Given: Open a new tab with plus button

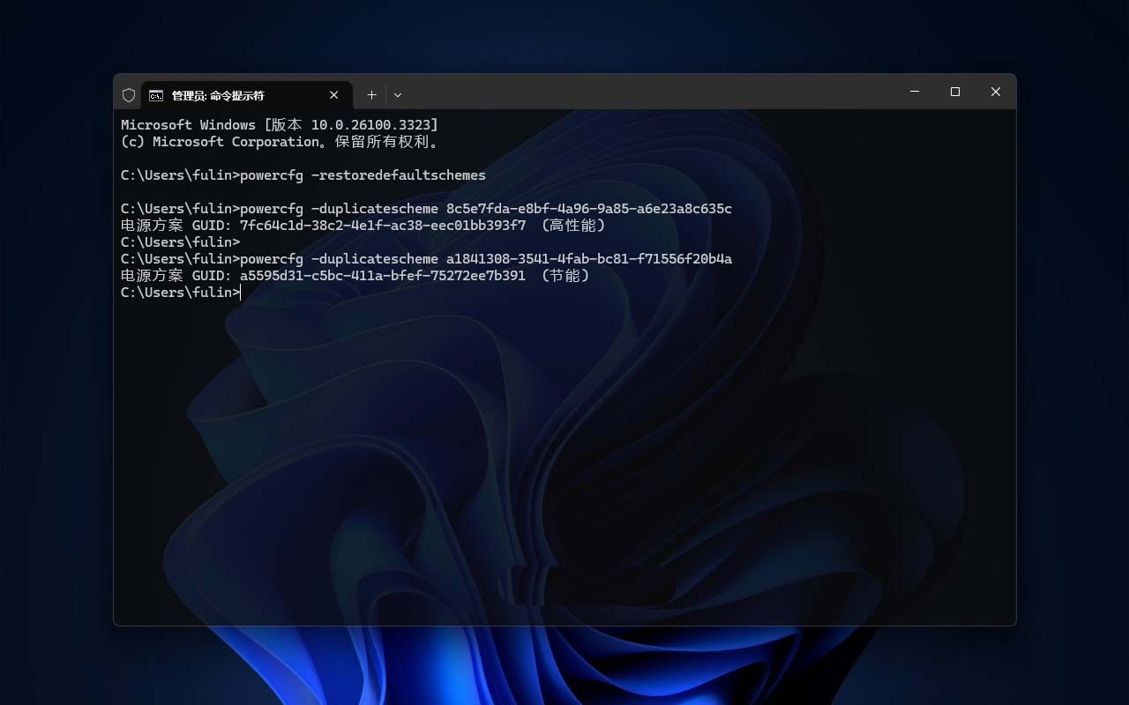Looking at the screenshot, I should 371,95.
